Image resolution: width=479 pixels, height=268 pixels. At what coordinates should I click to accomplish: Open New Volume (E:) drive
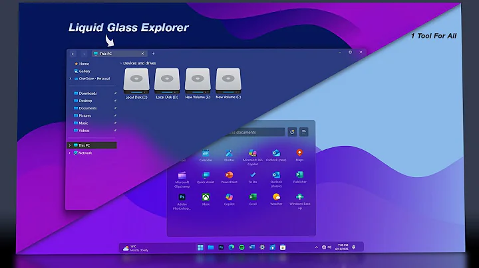pyautogui.click(x=198, y=84)
